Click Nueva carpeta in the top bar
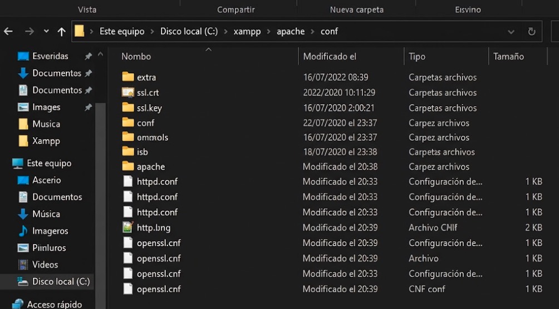The width and height of the screenshot is (559, 309). click(356, 9)
